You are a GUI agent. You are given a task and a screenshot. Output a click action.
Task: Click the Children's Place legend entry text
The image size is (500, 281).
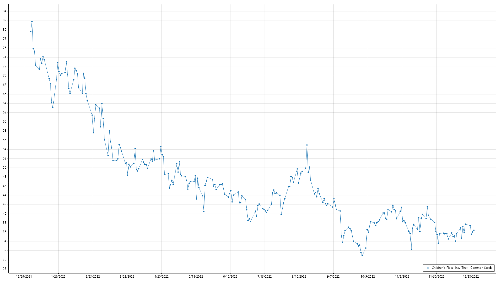(461, 268)
